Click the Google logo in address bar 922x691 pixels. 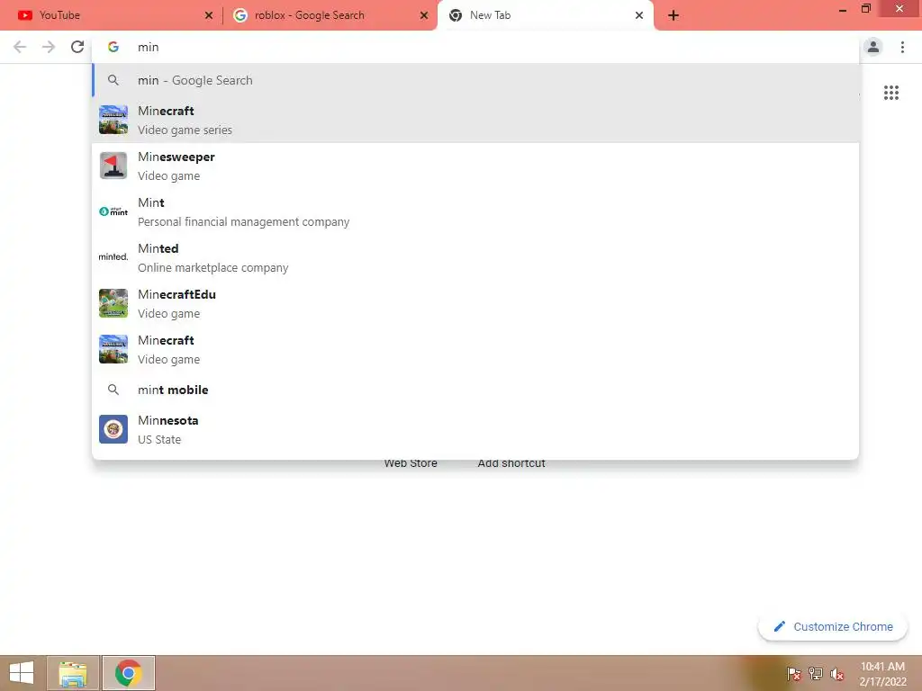click(113, 47)
